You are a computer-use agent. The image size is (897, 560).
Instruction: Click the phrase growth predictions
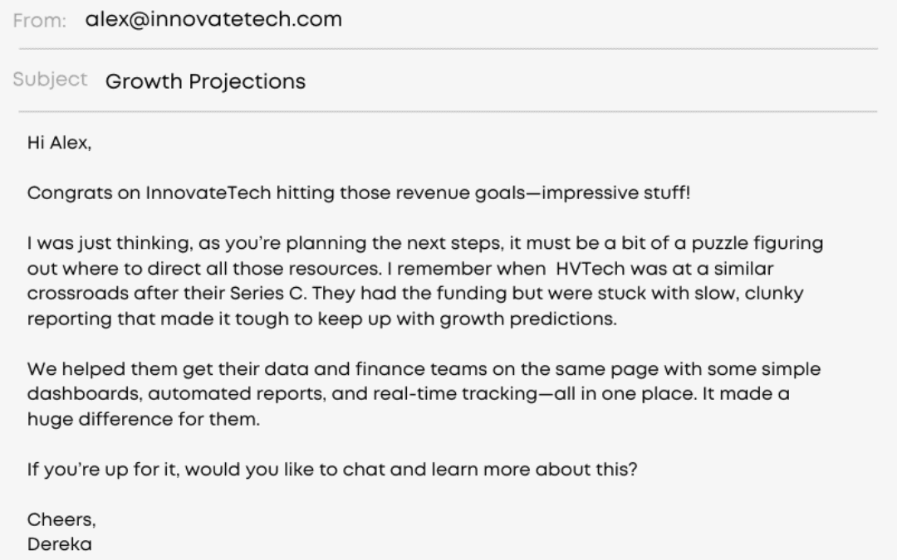tap(528, 319)
